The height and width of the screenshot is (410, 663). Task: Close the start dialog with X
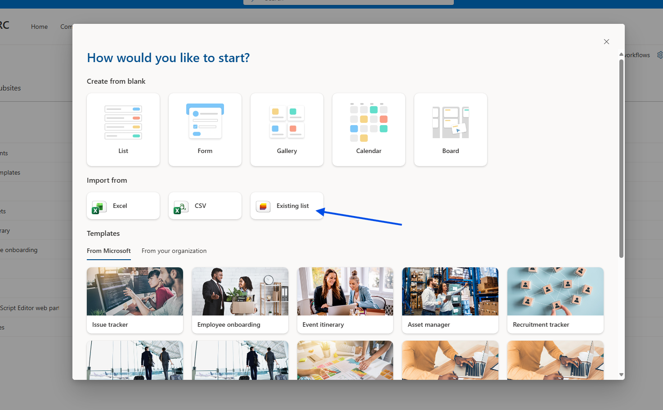pyautogui.click(x=606, y=42)
